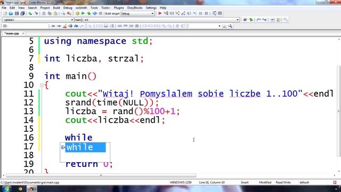
Task: Click the 'srand(time(NULL));' code line
Action: (112, 102)
